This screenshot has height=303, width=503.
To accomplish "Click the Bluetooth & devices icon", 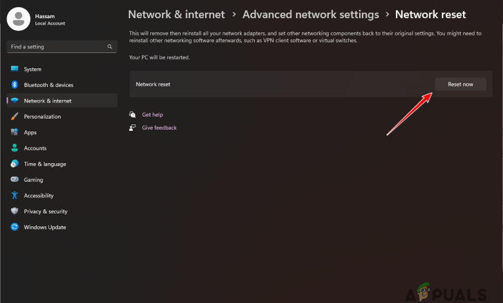I will click(14, 85).
